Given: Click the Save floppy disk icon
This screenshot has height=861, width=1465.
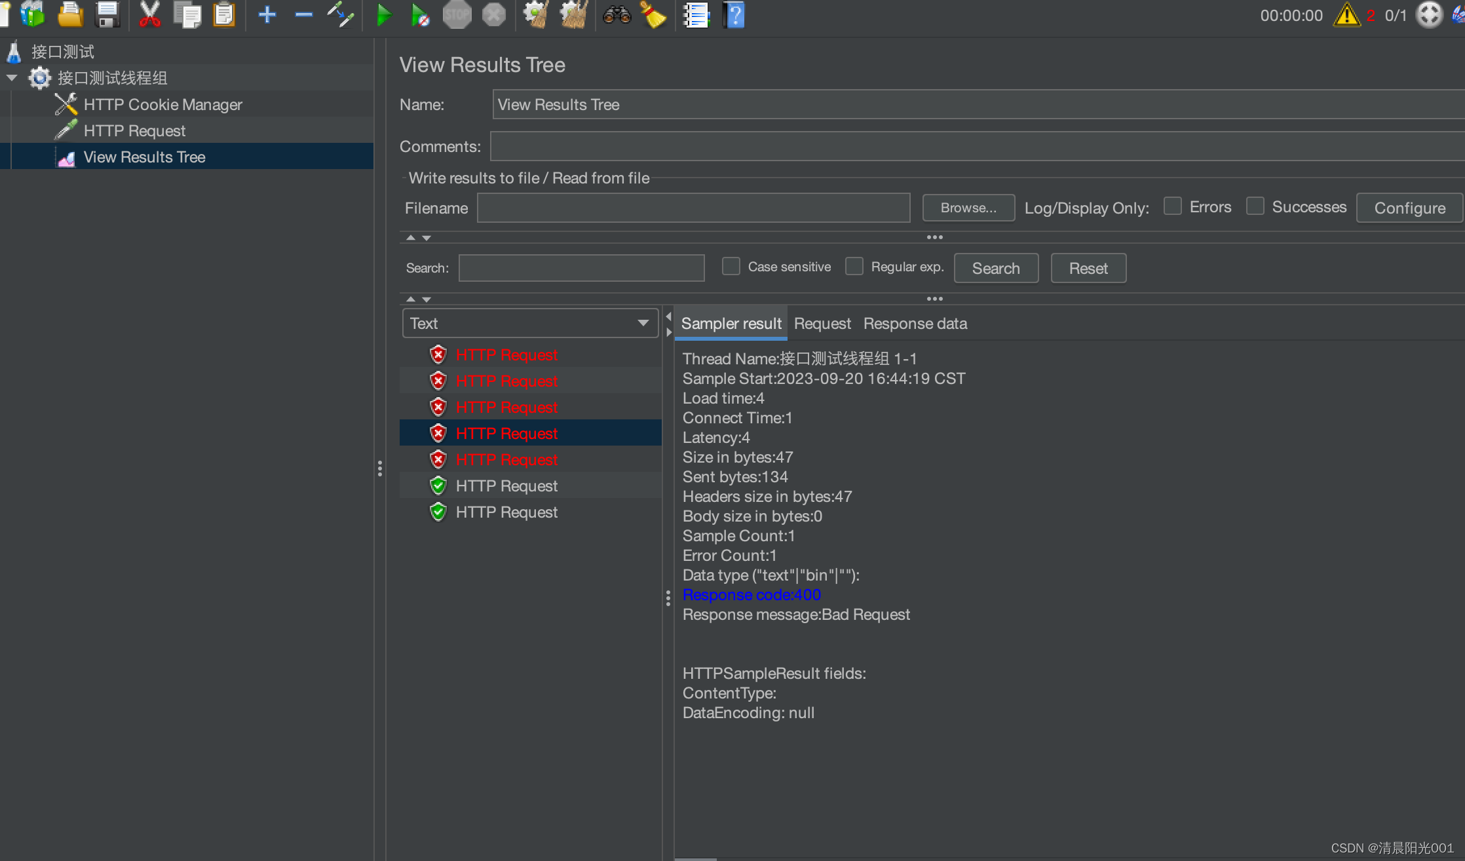Looking at the screenshot, I should [x=107, y=14].
